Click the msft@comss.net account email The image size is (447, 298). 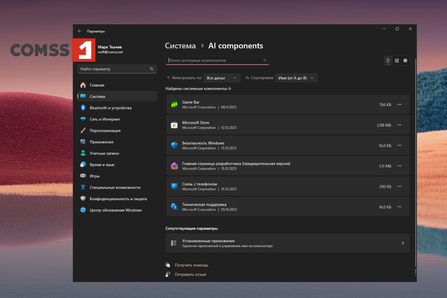point(110,52)
